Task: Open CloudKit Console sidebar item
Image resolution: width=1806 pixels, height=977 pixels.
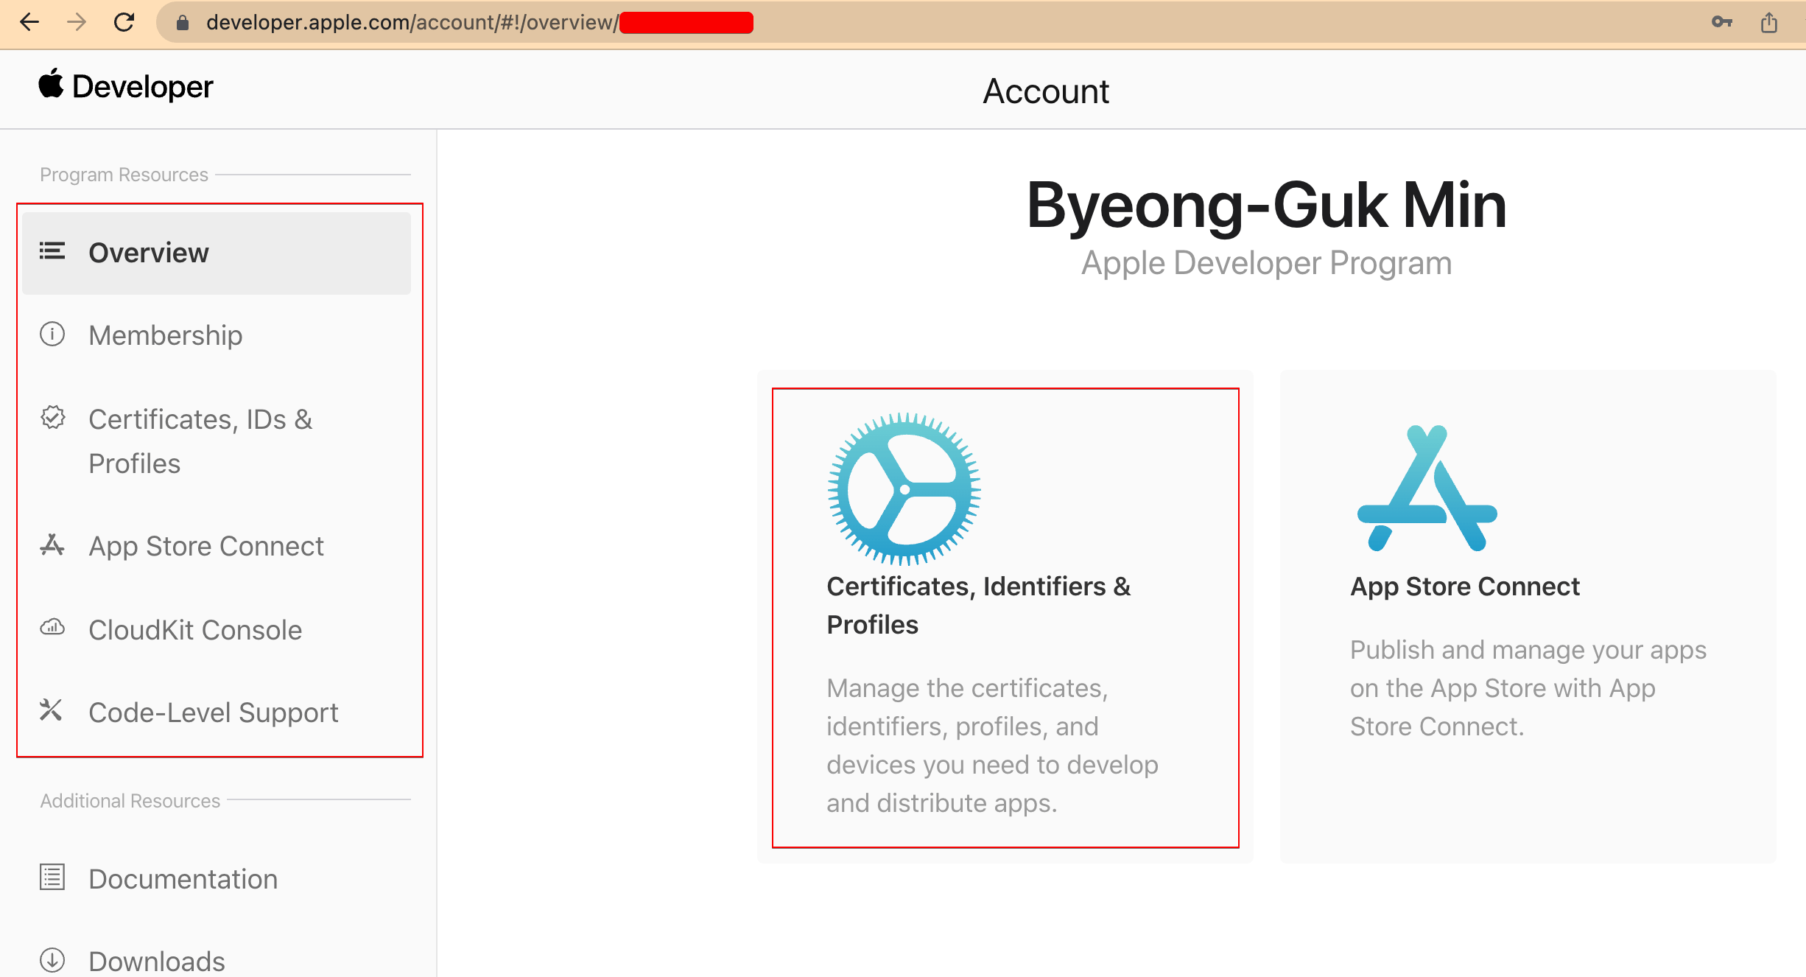Action: 217,630
